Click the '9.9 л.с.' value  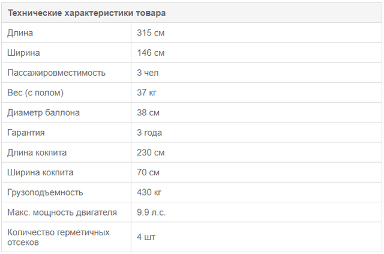[151, 213]
